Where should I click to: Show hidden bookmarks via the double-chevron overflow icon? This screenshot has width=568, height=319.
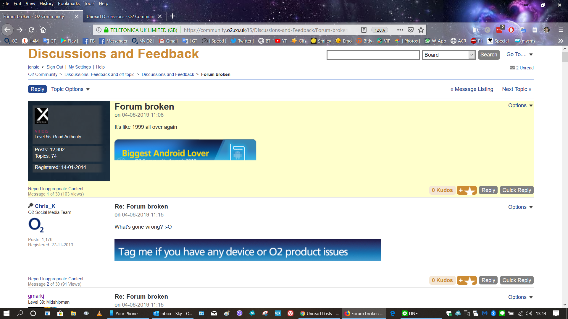tap(561, 41)
